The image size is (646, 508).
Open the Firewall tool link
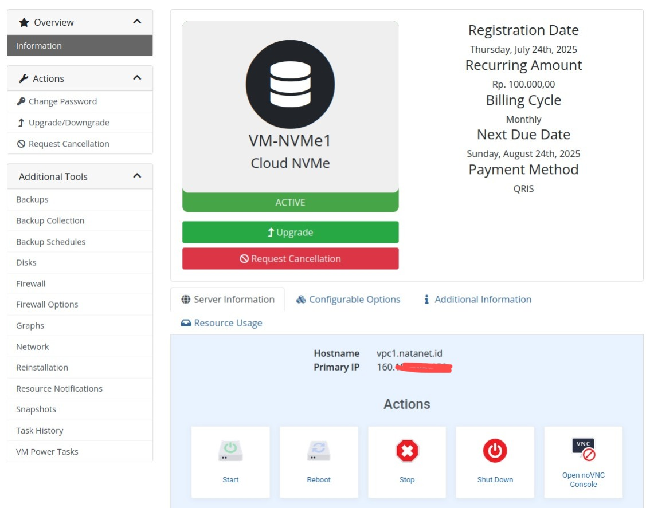click(80, 283)
